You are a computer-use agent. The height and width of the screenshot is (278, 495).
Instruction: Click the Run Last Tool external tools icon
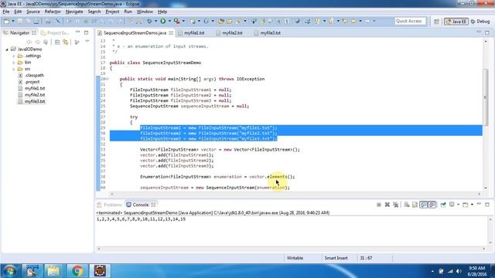(177, 21)
